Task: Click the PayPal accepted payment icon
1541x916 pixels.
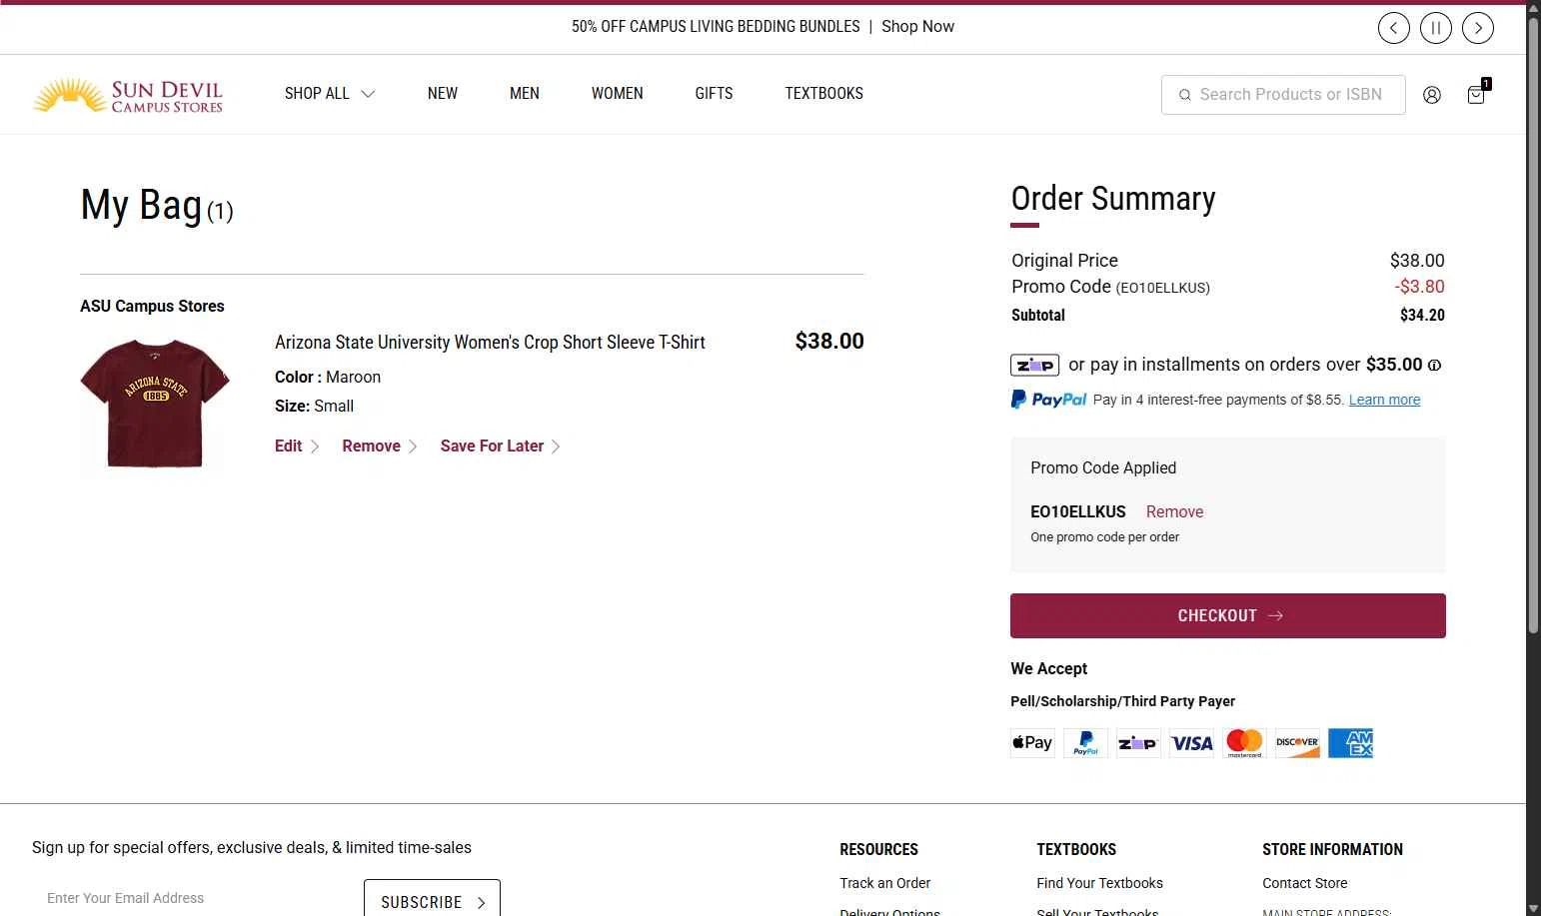Action: tap(1085, 743)
